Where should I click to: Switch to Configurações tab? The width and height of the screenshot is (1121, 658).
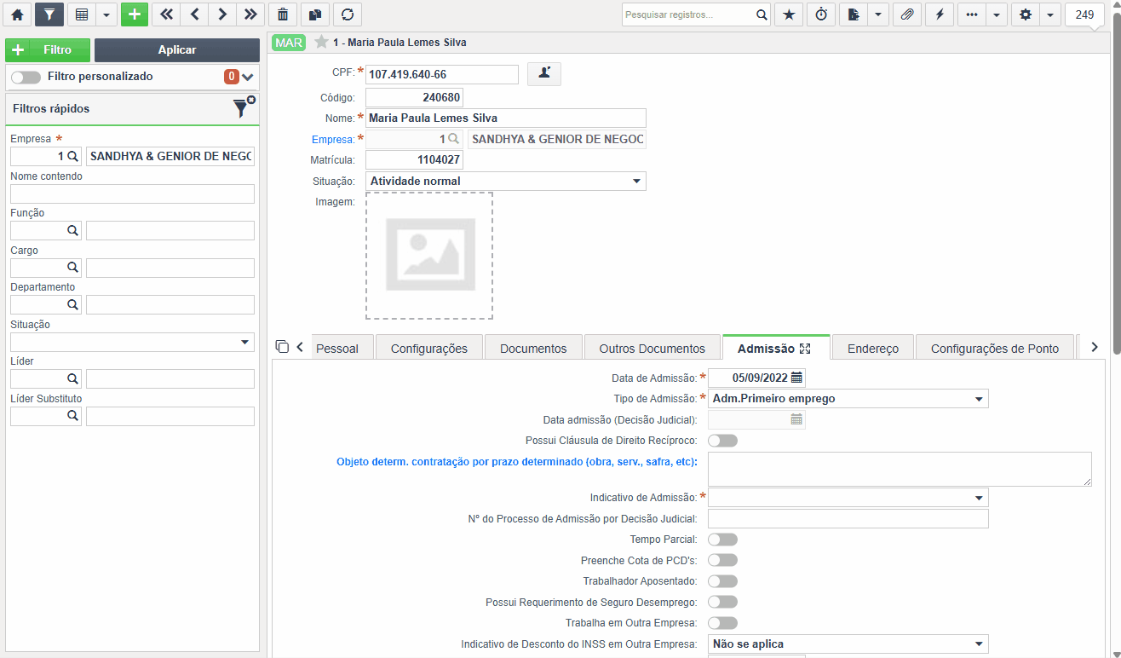click(429, 349)
